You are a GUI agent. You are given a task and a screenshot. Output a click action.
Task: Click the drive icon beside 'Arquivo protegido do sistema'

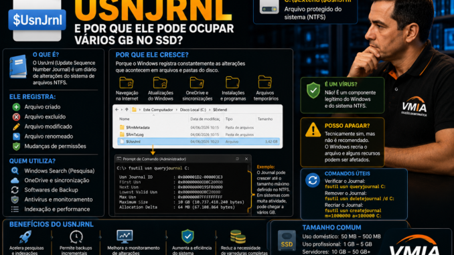pyautogui.click(x=269, y=7)
